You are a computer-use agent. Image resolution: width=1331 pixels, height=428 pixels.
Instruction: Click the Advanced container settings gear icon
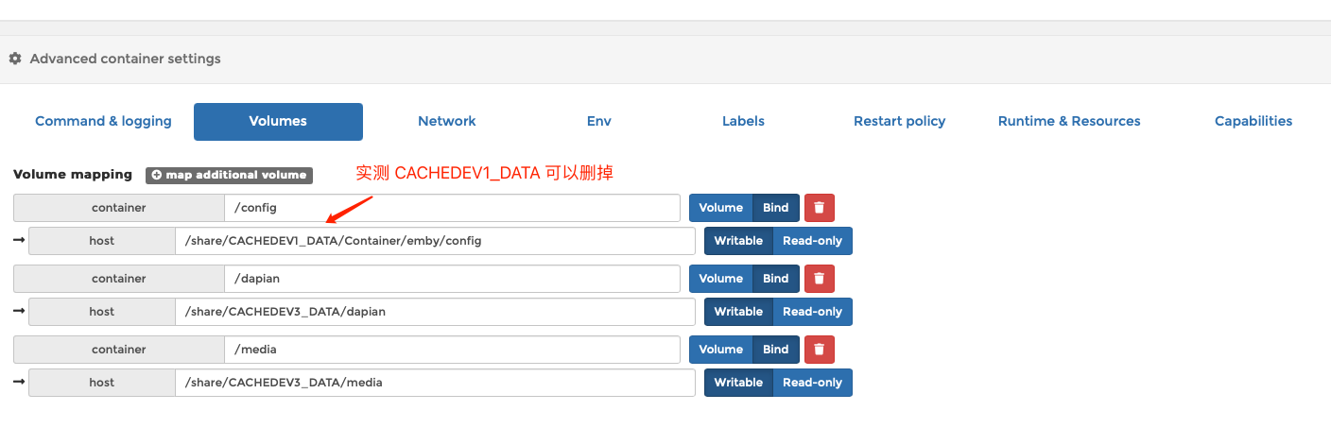(x=15, y=59)
